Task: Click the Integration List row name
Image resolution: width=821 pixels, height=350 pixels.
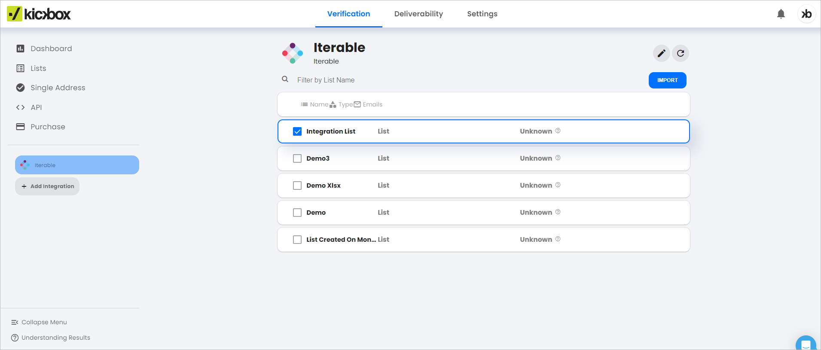Action: click(331, 131)
